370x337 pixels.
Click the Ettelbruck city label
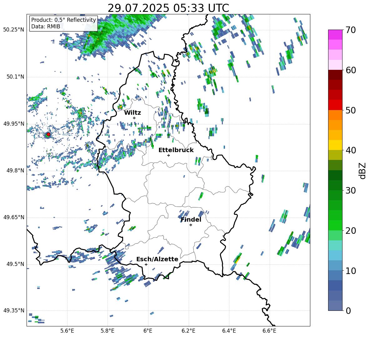point(176,150)
